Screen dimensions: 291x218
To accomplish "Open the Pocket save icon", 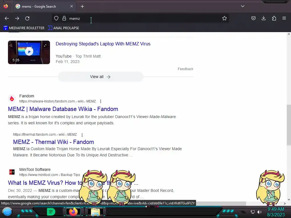I will (253, 18).
